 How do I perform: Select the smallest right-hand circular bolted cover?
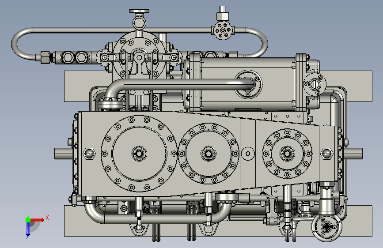pos(287,154)
